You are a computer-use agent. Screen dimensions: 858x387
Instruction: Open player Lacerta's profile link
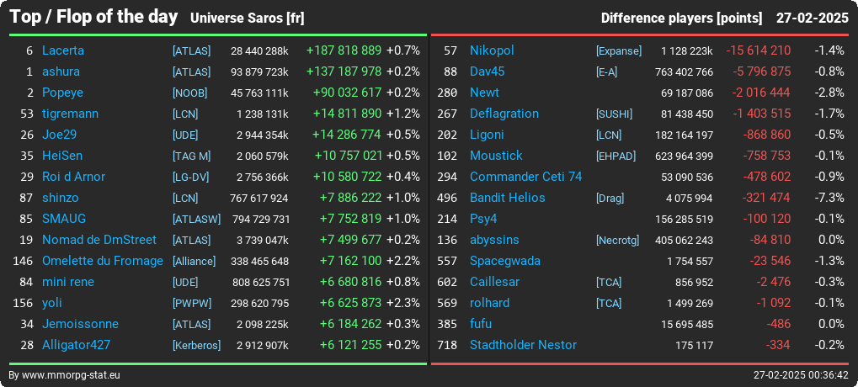coord(63,50)
